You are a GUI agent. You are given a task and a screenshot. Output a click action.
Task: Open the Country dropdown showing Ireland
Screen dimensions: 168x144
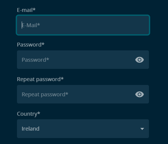coord(83,128)
